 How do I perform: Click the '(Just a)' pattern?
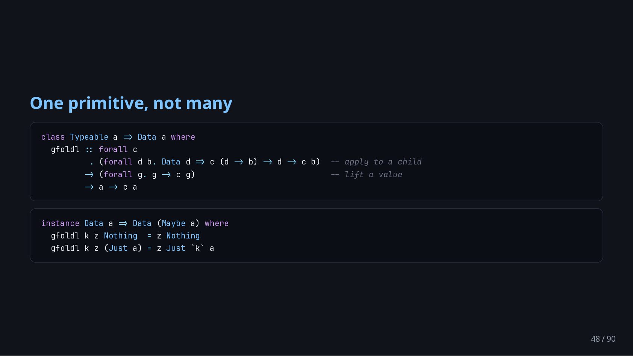[x=123, y=248]
